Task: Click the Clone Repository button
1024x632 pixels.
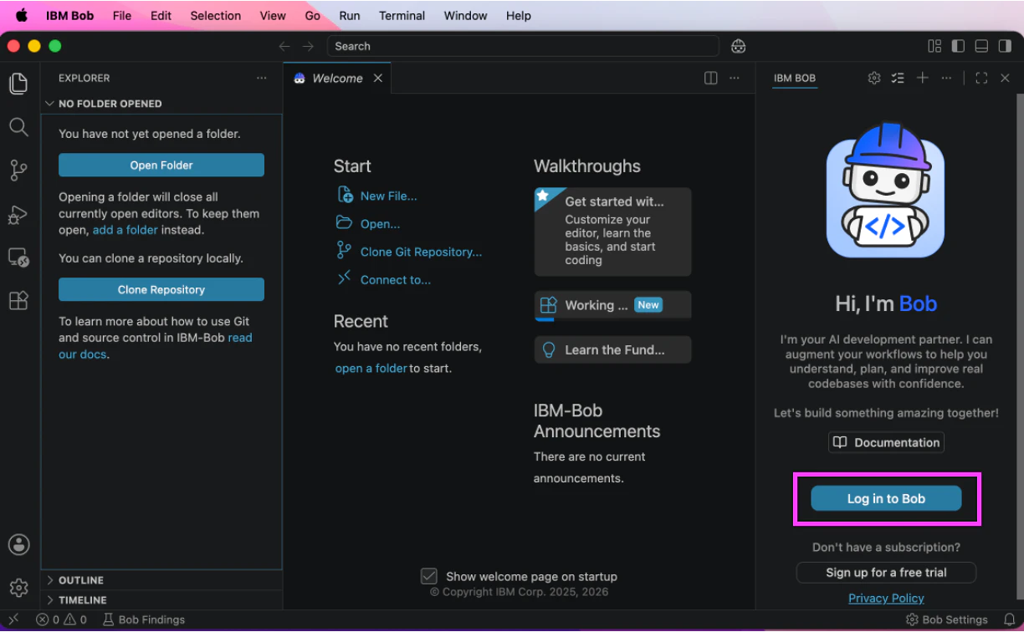Action: (161, 290)
